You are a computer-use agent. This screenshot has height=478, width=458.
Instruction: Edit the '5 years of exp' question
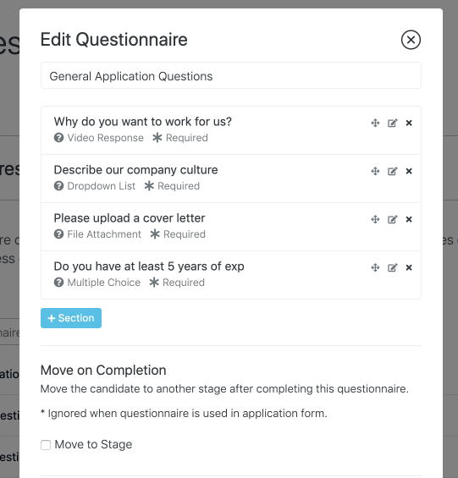point(393,267)
